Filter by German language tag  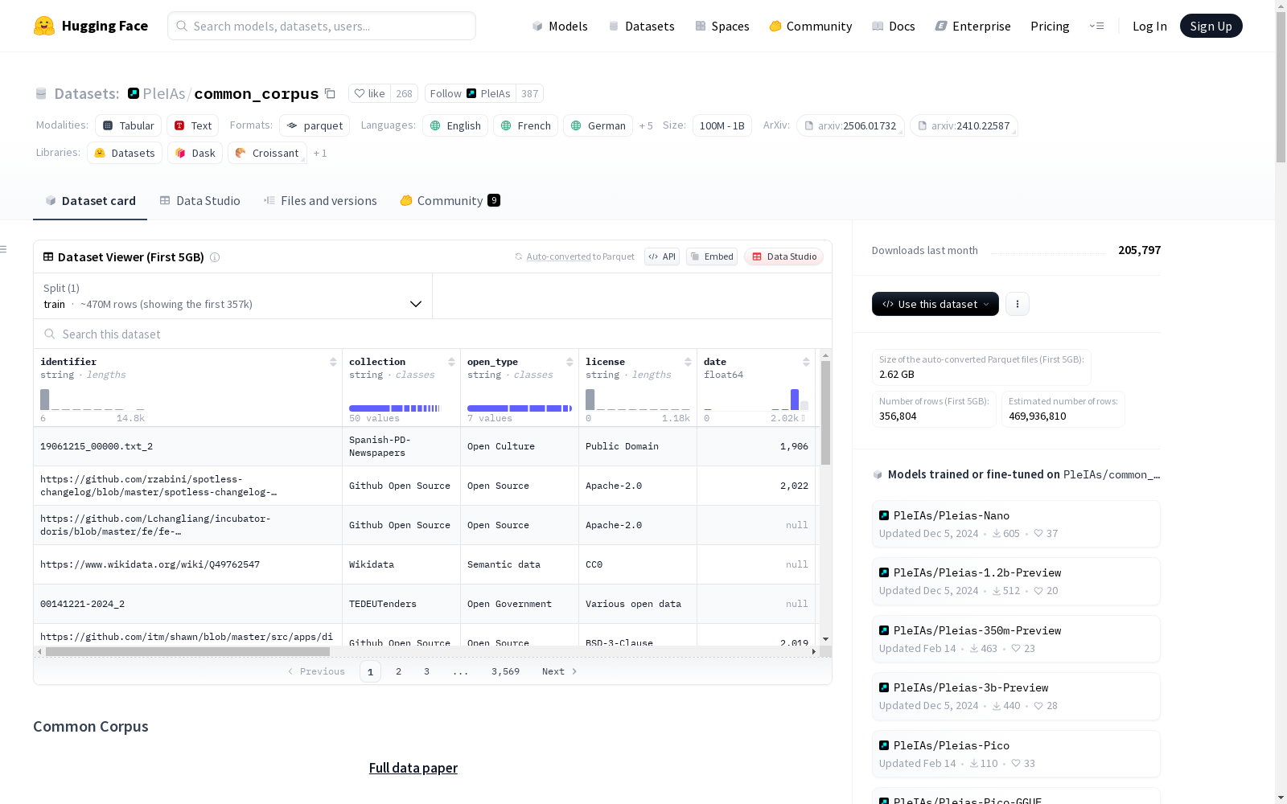point(598,125)
